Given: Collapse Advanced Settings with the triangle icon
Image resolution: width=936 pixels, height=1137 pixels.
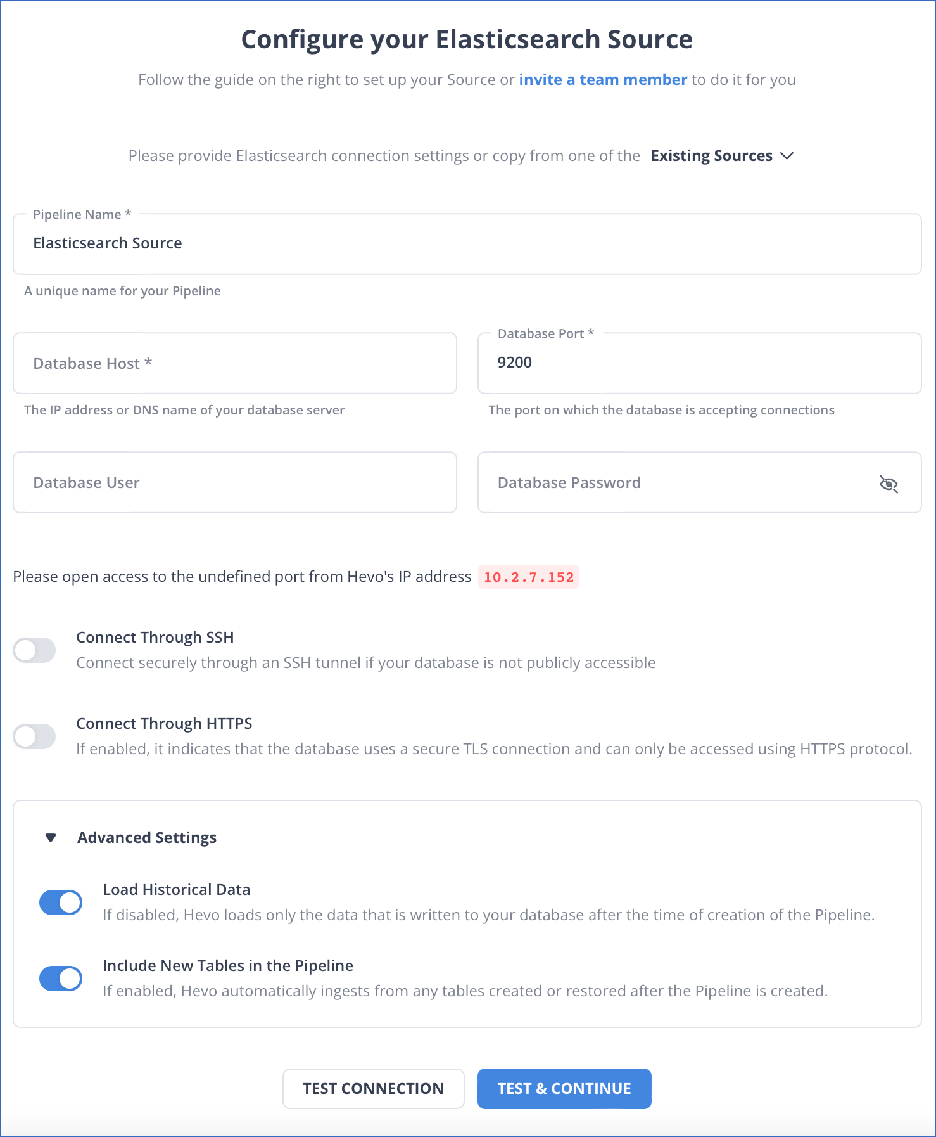Looking at the screenshot, I should pyautogui.click(x=51, y=838).
